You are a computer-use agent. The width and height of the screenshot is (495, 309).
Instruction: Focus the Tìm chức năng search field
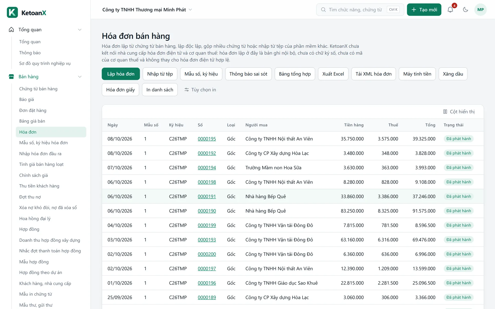coord(360,10)
